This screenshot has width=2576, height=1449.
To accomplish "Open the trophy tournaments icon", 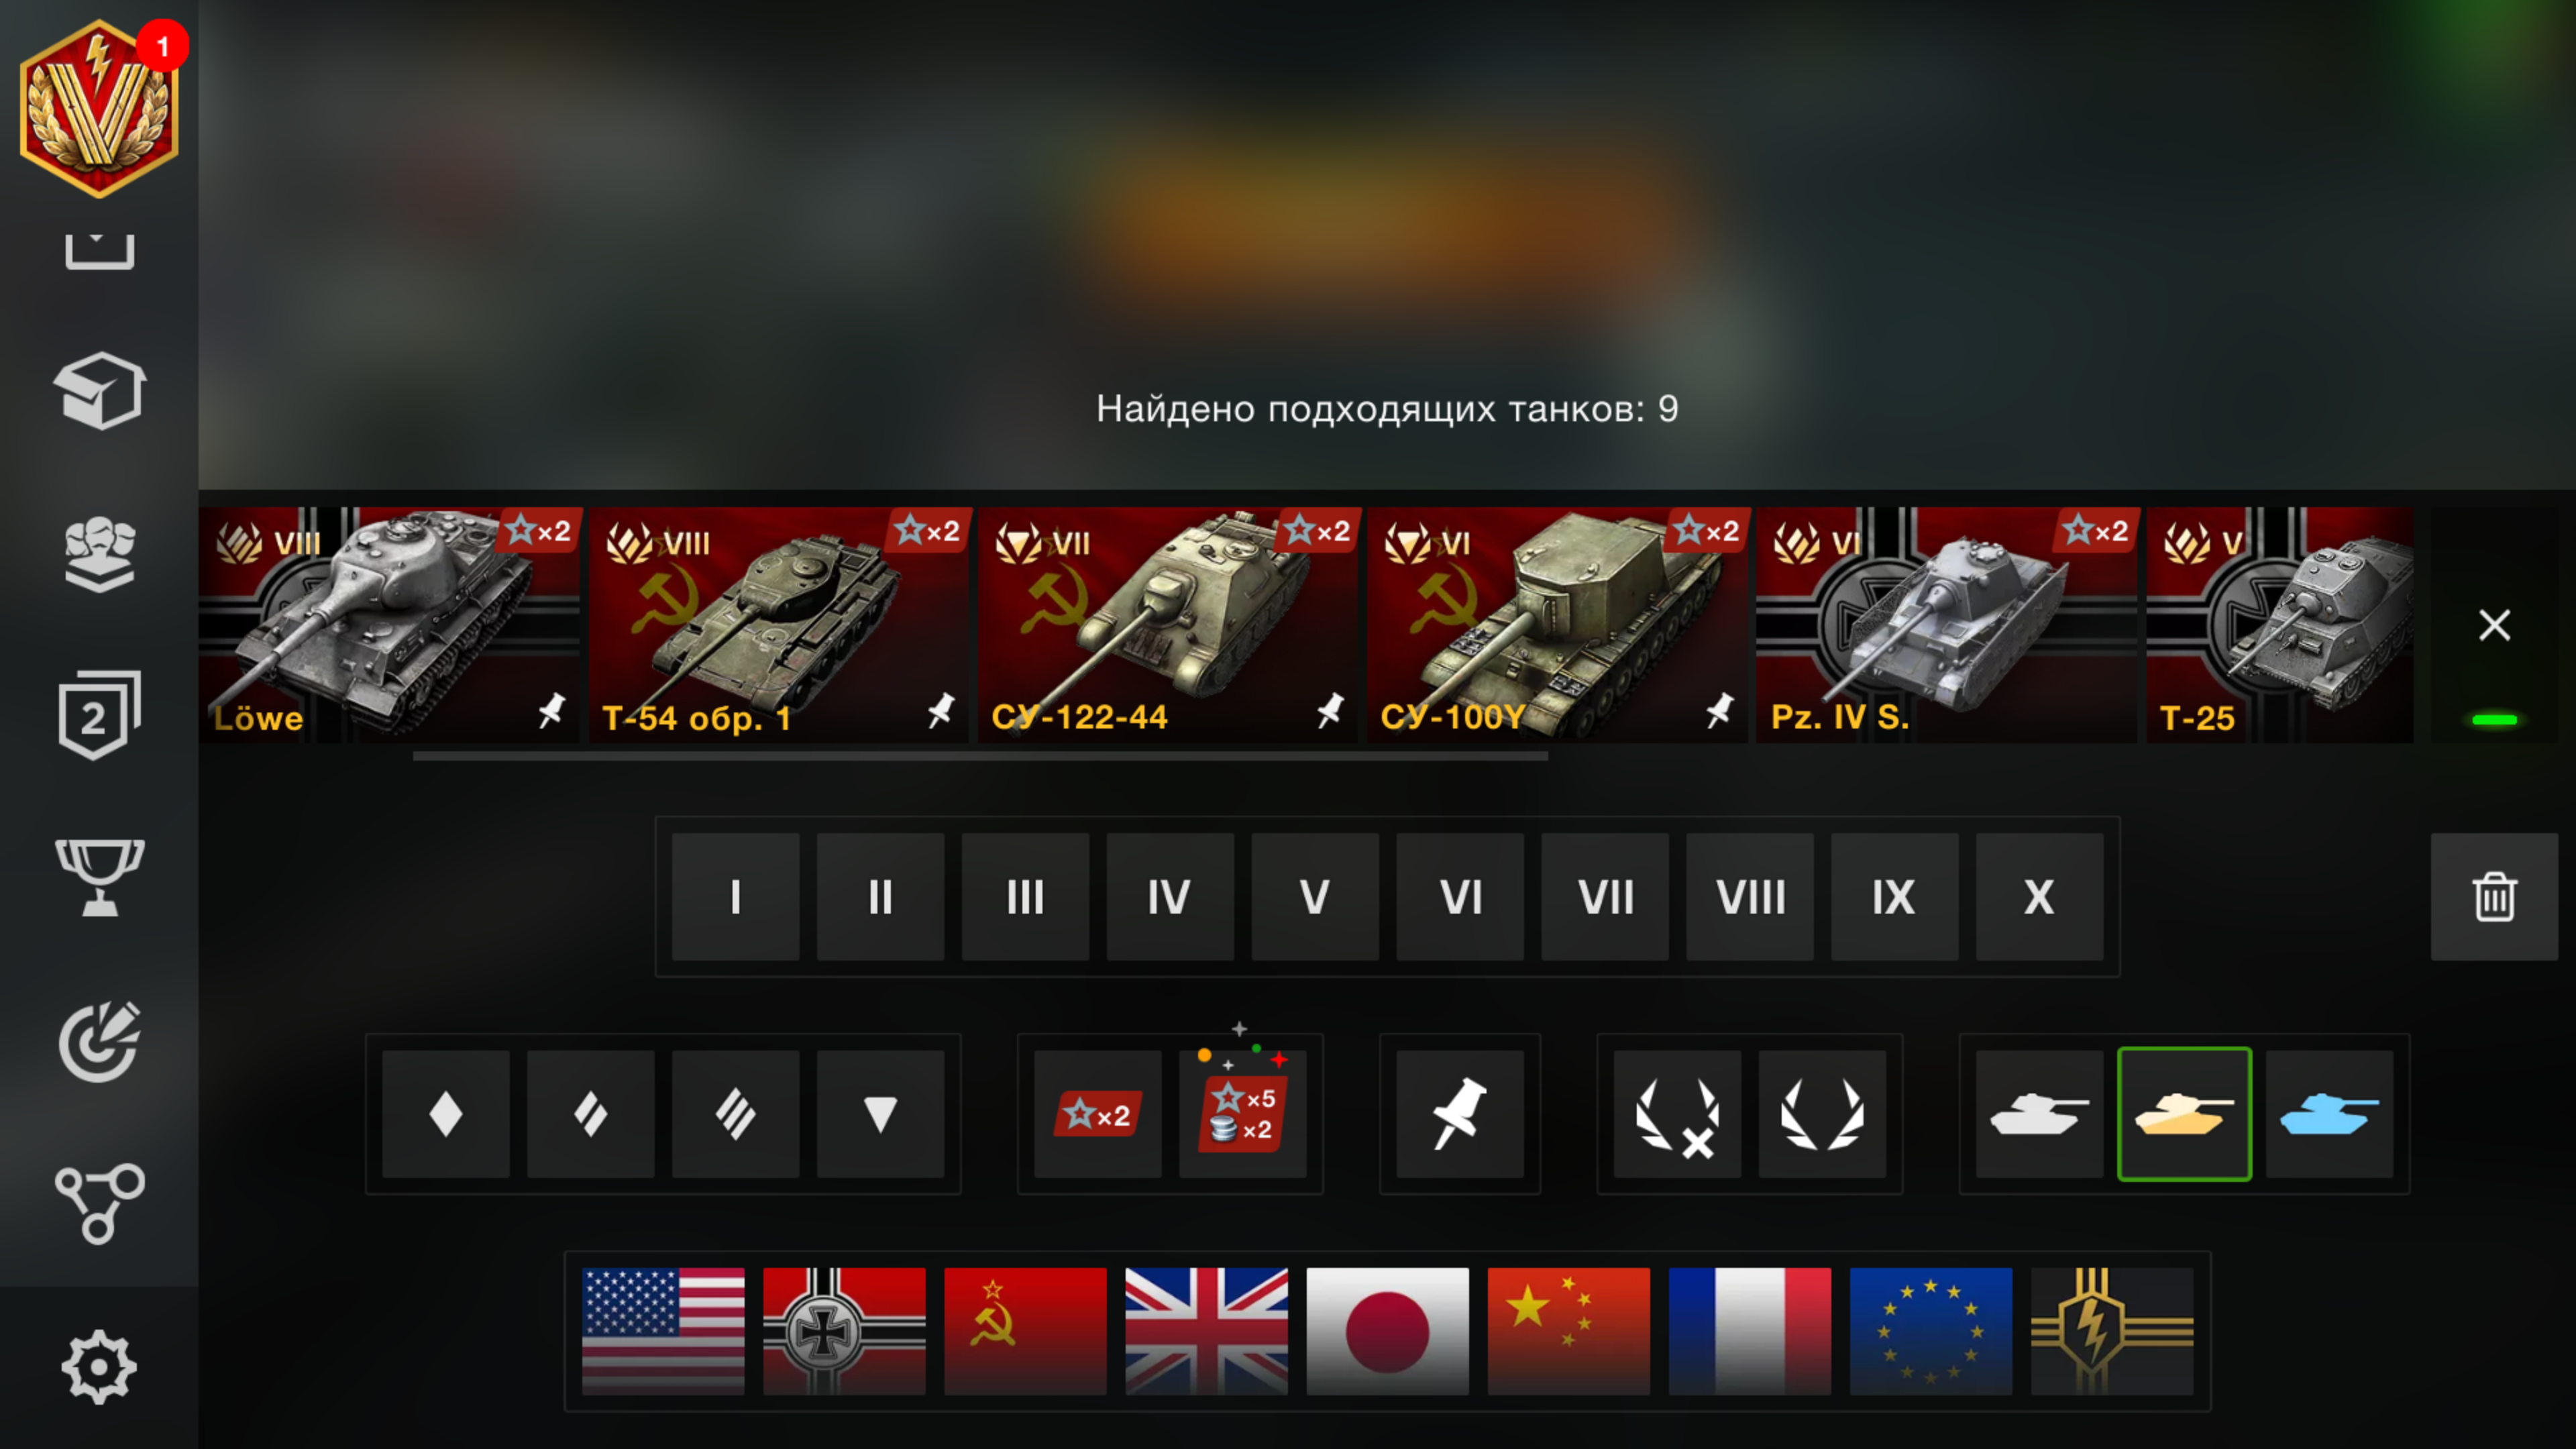I will [99, 877].
